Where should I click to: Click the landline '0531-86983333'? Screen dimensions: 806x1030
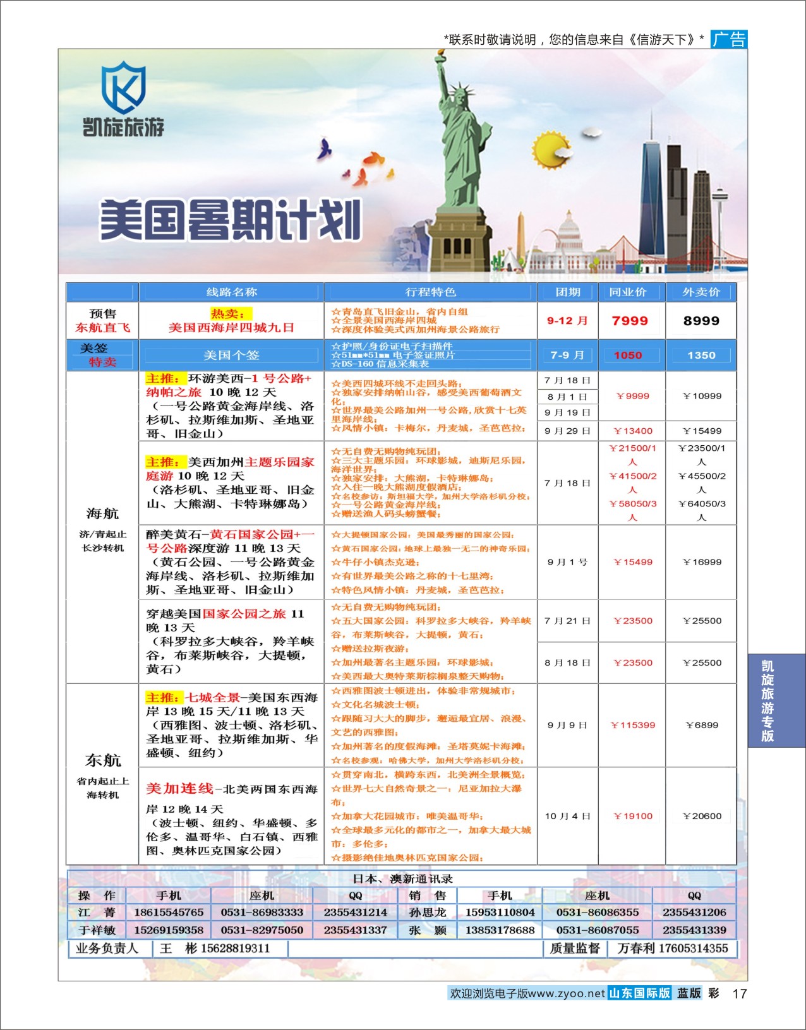[x=262, y=913]
